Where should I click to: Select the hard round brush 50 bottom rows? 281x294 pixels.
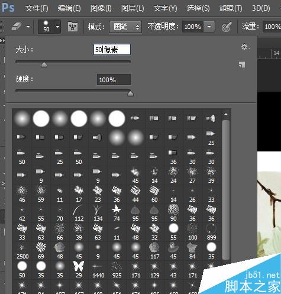pos(22,269)
